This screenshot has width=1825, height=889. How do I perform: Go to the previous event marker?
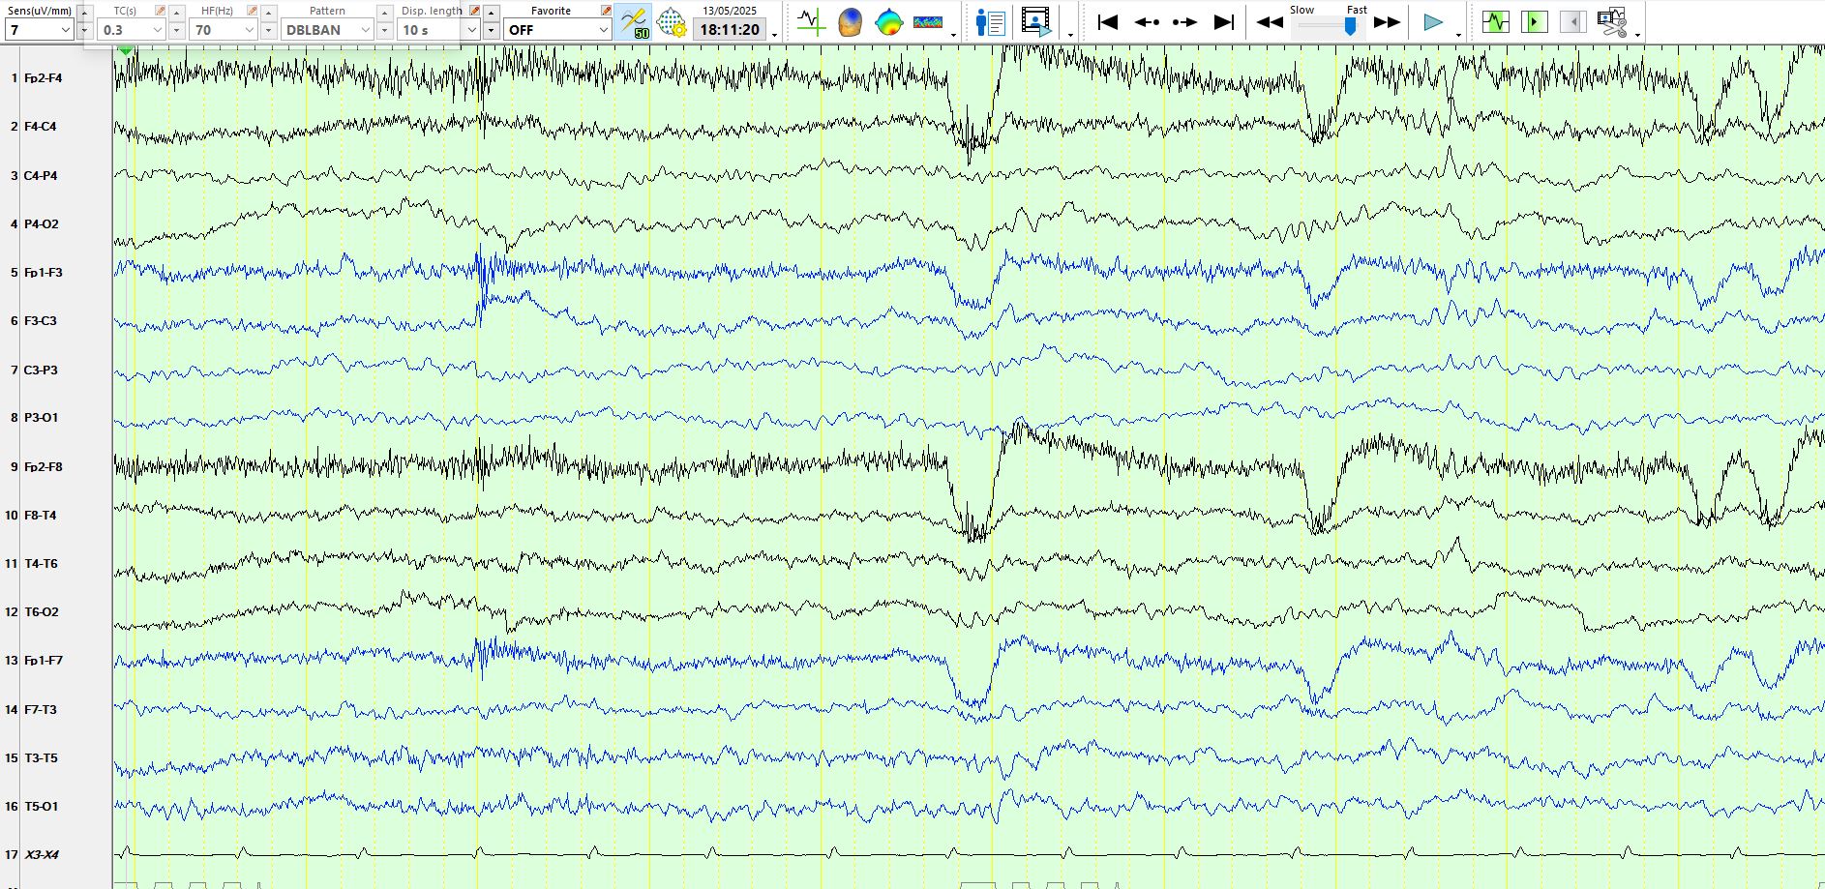1147,22
